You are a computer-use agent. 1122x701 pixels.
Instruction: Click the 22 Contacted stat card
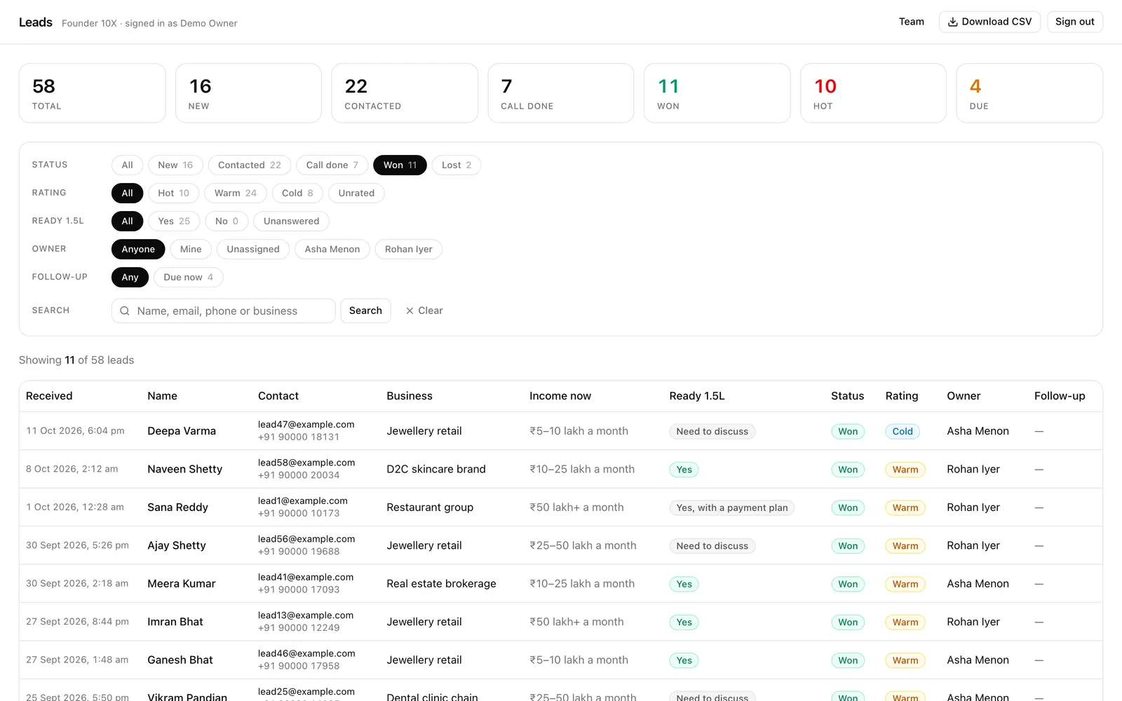point(405,93)
